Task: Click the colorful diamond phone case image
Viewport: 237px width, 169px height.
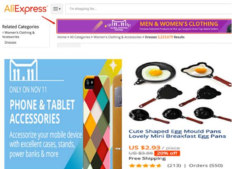Action: point(98,122)
